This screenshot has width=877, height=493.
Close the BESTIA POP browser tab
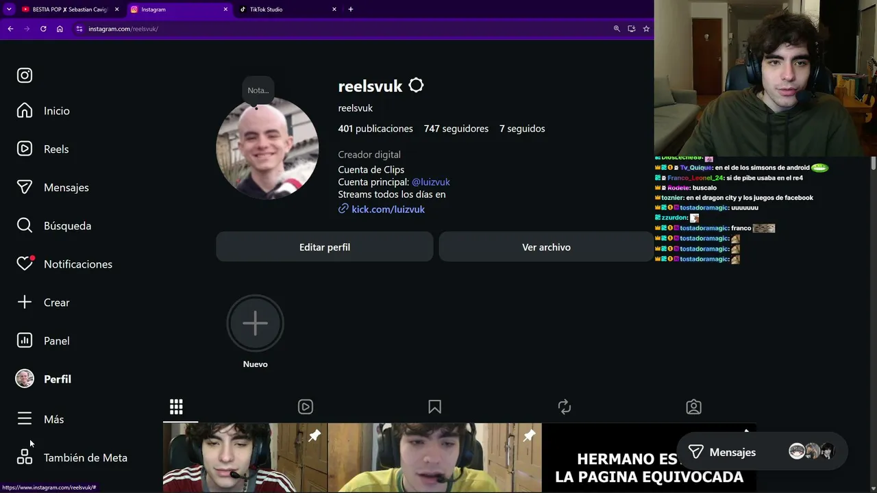116,10
